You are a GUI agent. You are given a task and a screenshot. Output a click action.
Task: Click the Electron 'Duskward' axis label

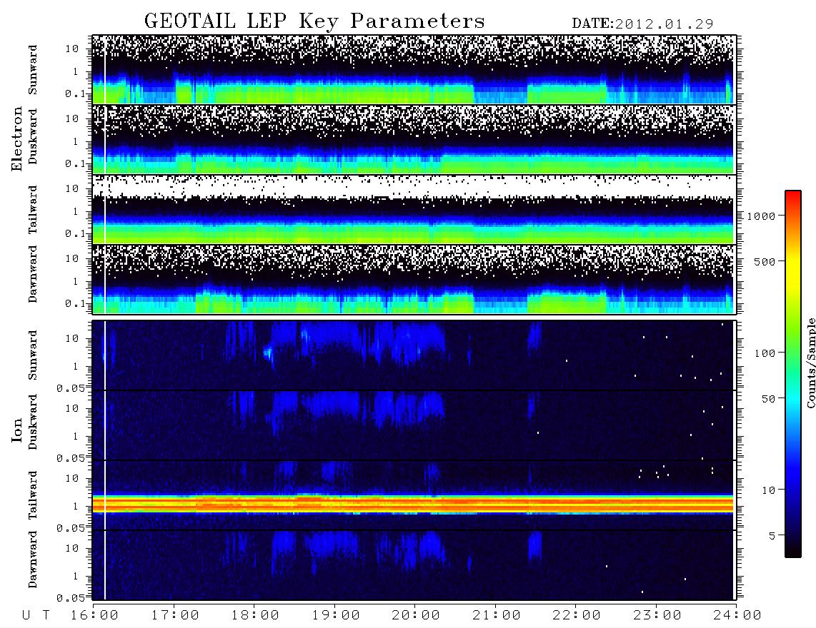click(33, 137)
